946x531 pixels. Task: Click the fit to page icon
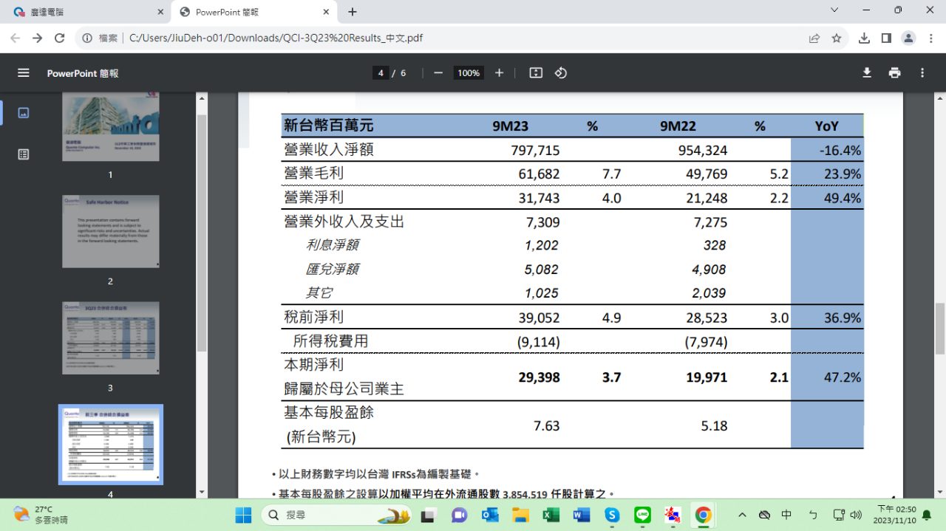pyautogui.click(x=536, y=73)
